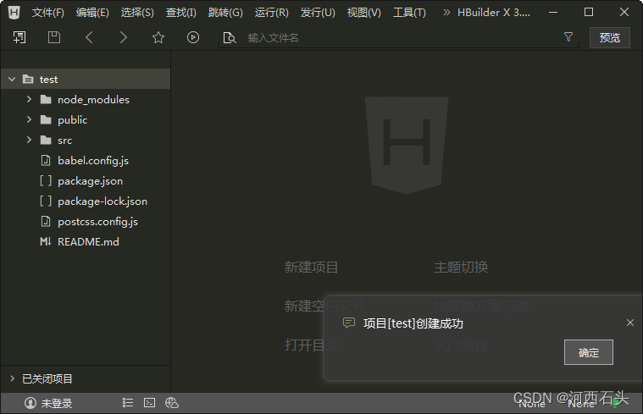
Task: Click the babel.config.js file icon
Action: point(46,160)
